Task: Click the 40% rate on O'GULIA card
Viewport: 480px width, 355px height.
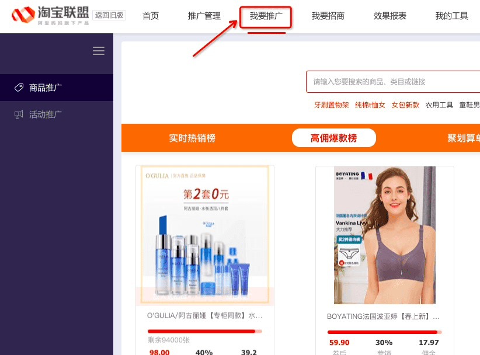Action: click(204, 352)
